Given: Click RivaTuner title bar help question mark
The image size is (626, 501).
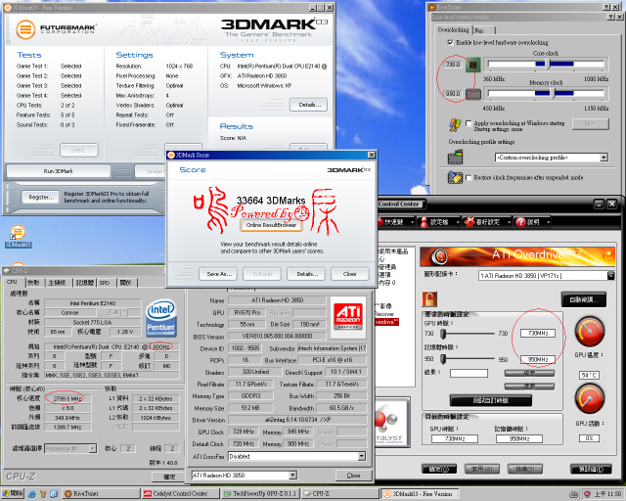Looking at the screenshot, I should 606,7.
